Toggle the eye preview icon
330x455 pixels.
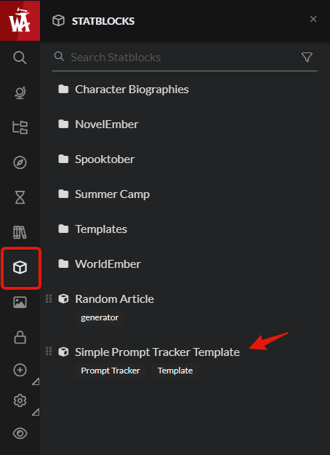tap(20, 434)
